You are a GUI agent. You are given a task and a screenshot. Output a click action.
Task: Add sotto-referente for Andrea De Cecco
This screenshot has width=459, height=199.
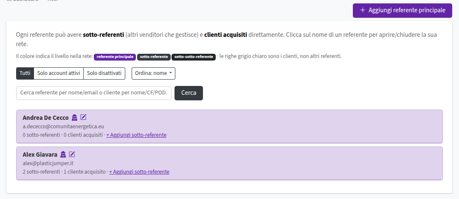[136, 135]
